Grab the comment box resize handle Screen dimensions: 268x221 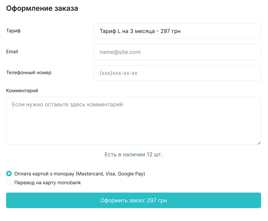coord(259,143)
